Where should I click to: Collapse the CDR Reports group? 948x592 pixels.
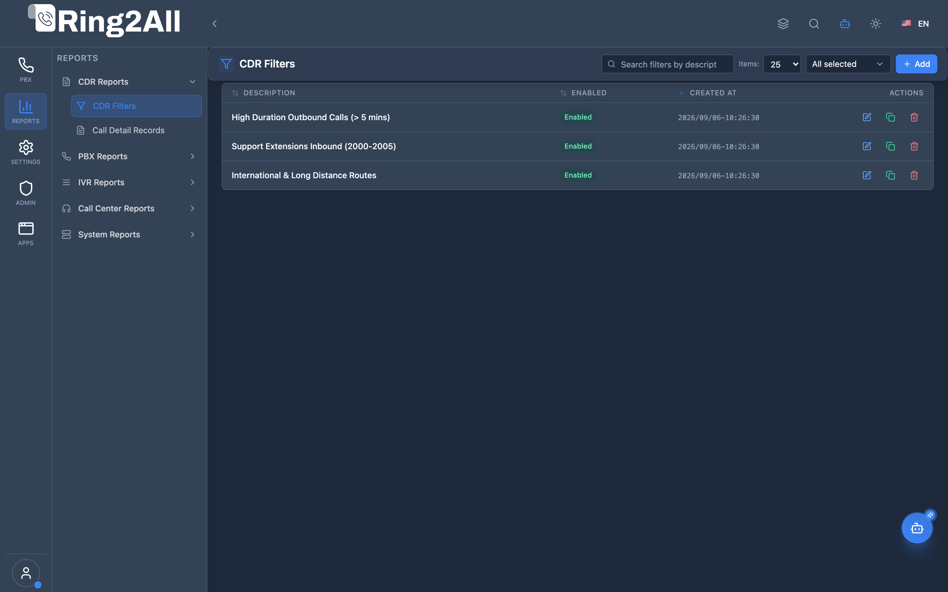130,82
